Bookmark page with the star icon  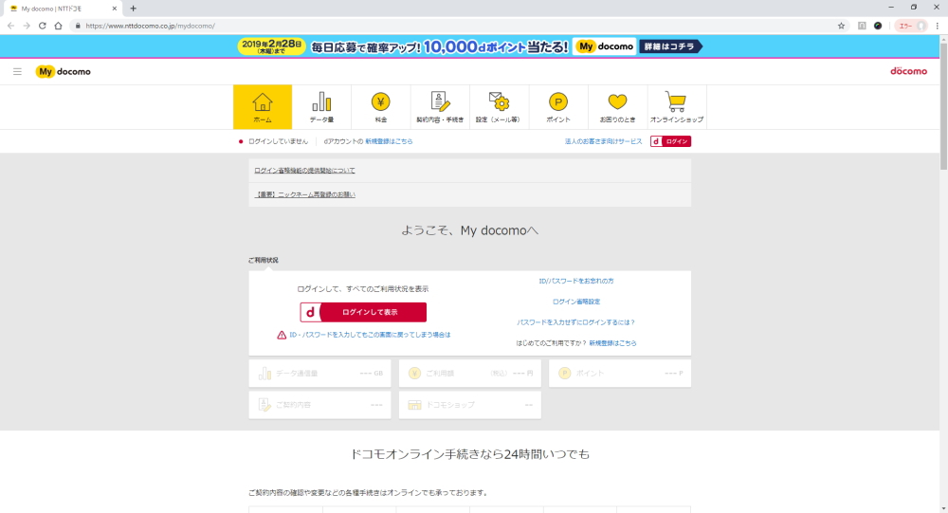point(841,26)
